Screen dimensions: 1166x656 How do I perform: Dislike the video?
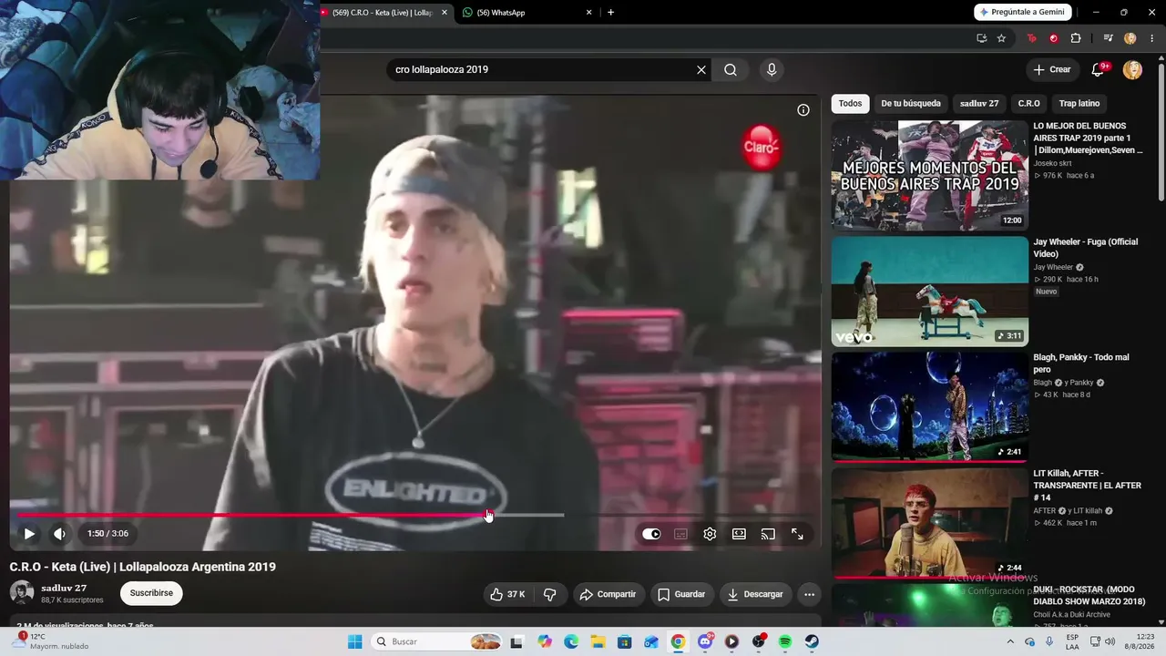click(x=550, y=594)
